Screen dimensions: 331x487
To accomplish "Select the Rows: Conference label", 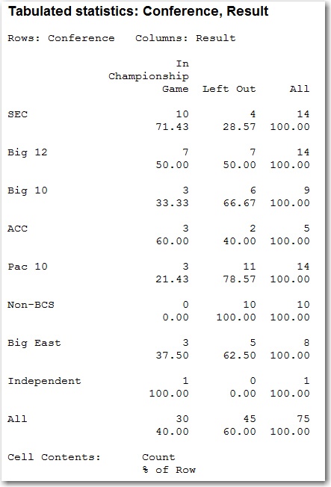I will (x=61, y=38).
